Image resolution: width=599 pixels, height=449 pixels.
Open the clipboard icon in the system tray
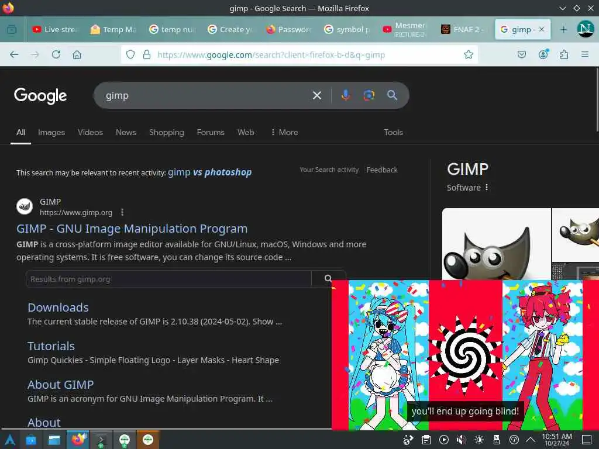(x=426, y=440)
